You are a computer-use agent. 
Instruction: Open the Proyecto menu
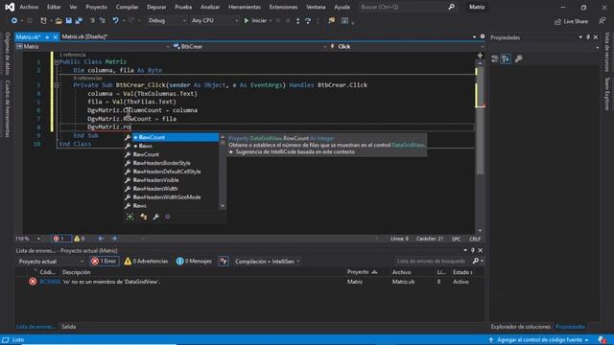[x=96, y=7]
